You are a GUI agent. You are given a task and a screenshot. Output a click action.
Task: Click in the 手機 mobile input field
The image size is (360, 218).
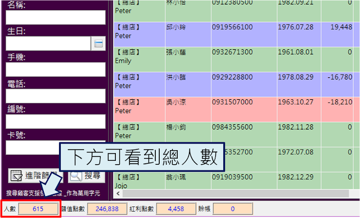pyautogui.click(x=56, y=69)
